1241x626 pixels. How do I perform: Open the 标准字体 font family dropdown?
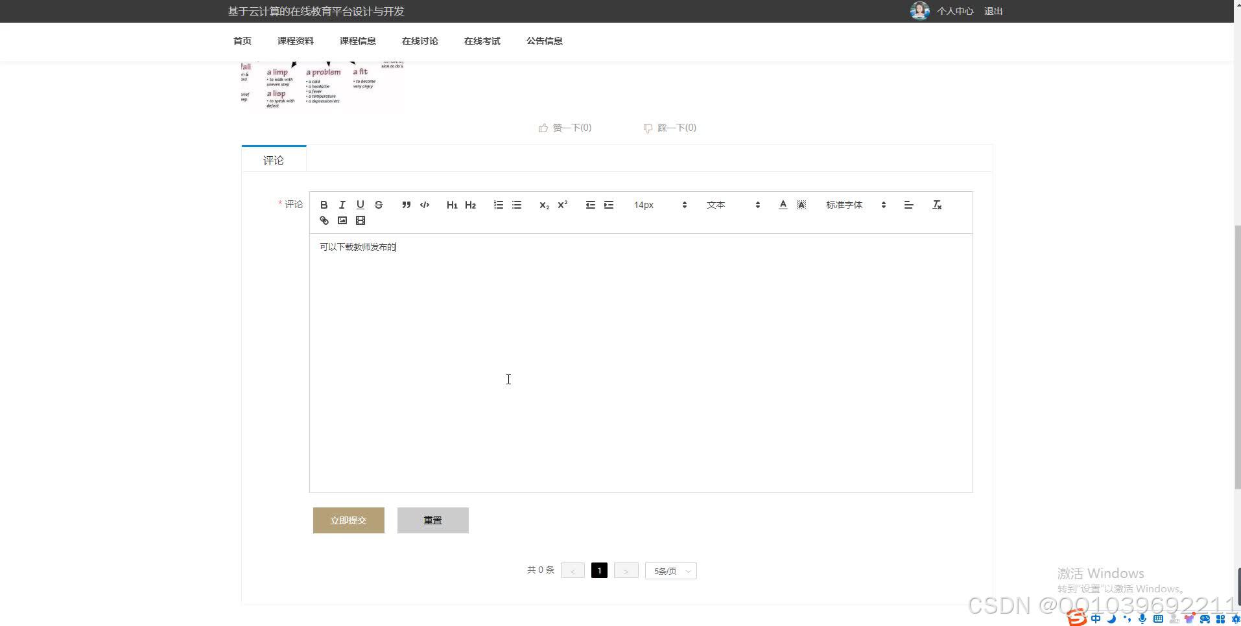pos(853,205)
